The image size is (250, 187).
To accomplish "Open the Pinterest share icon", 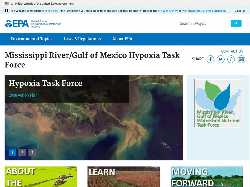I will tap(231, 59).
